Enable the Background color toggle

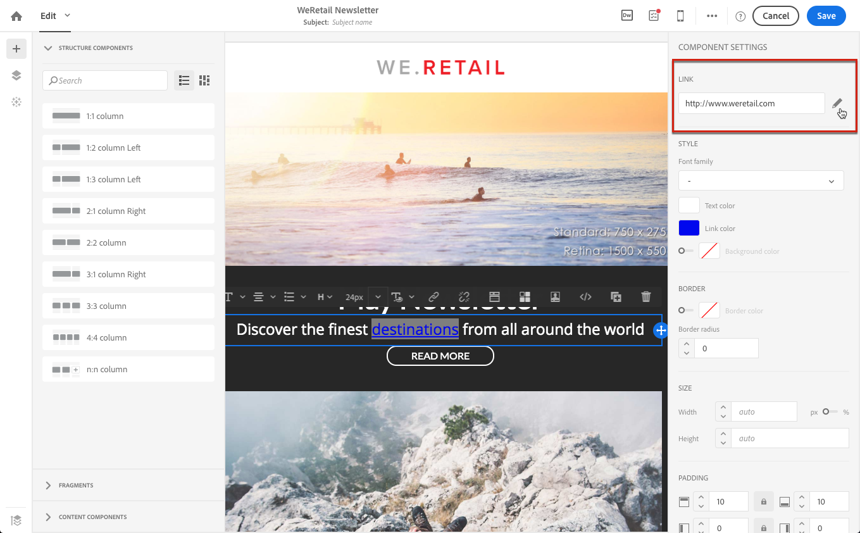click(686, 251)
